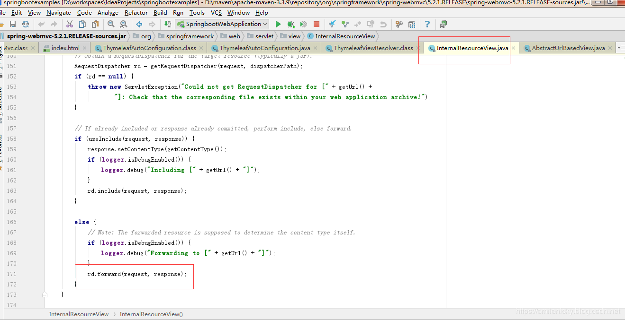Click InternalResourceView() in bottom breadcrumb
The height and width of the screenshot is (320, 625).
[151, 314]
